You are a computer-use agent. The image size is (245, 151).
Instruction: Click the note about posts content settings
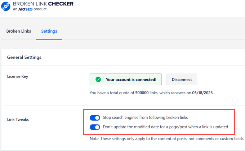[x=167, y=138]
